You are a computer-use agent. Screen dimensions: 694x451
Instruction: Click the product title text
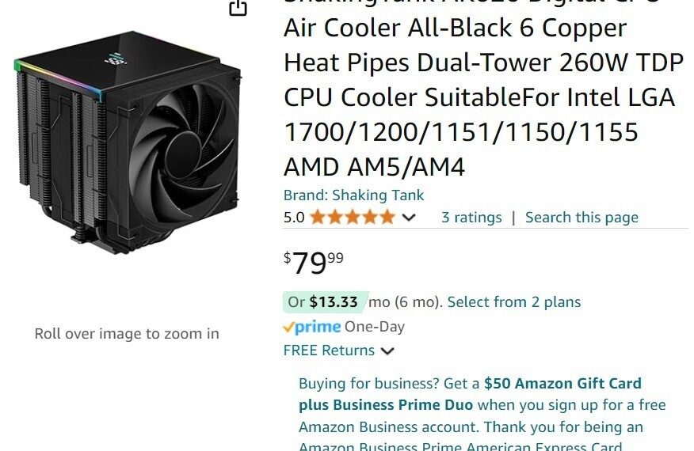[483, 89]
